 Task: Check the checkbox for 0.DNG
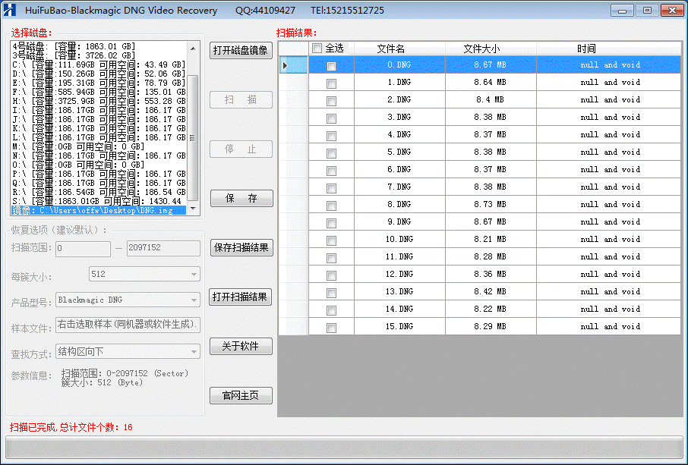pos(330,64)
